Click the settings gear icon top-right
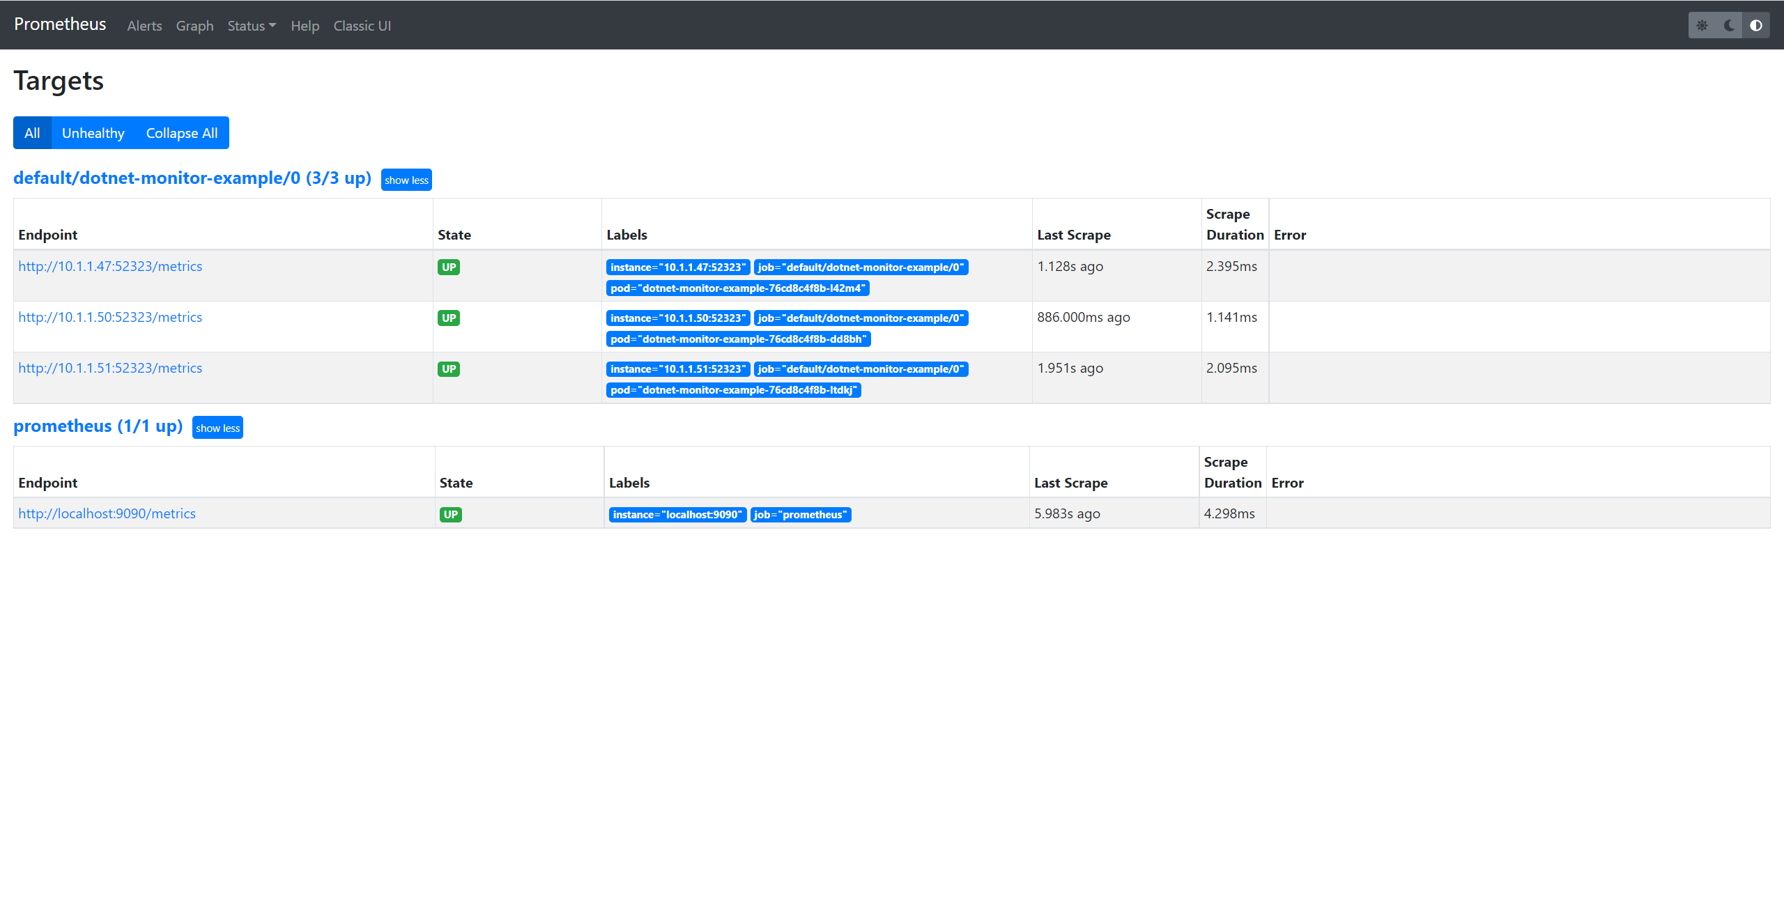The image size is (1784, 907). pyautogui.click(x=1703, y=24)
